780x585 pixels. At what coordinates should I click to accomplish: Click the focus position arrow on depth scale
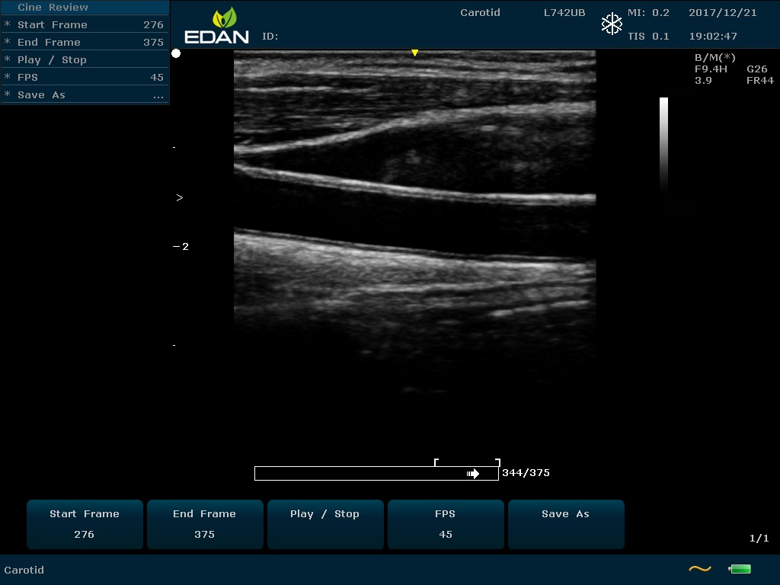[x=180, y=198]
